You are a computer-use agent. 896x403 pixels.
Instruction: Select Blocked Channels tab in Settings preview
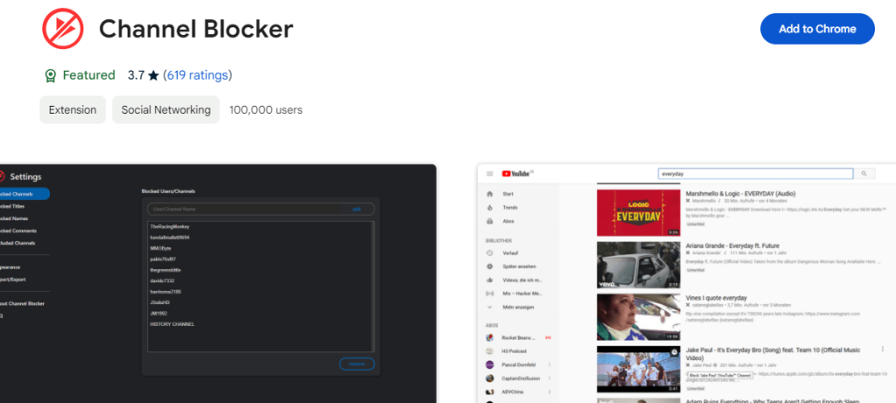(24, 194)
